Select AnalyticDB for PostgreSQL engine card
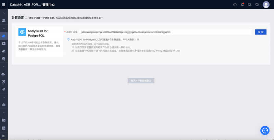The width and height of the screenshot is (274, 140). [x=39, y=41]
